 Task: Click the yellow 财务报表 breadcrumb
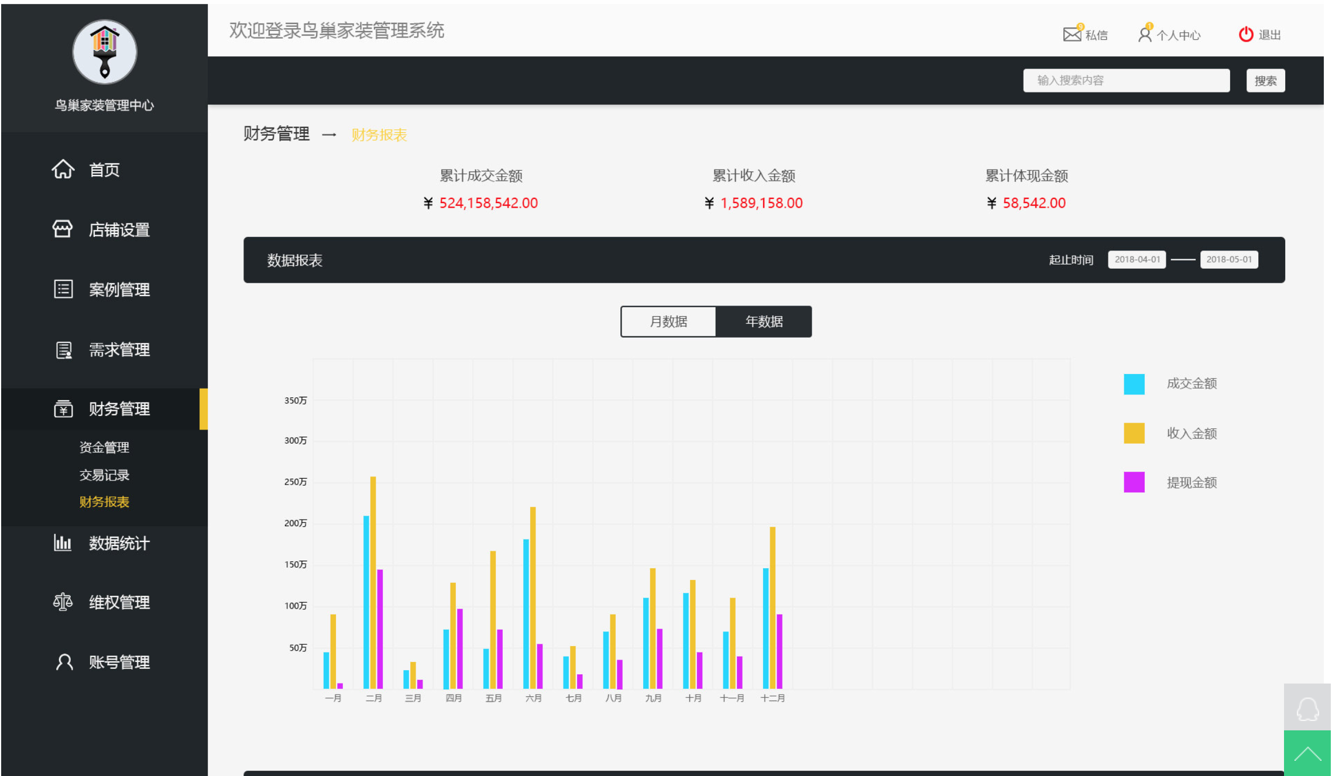tap(379, 135)
